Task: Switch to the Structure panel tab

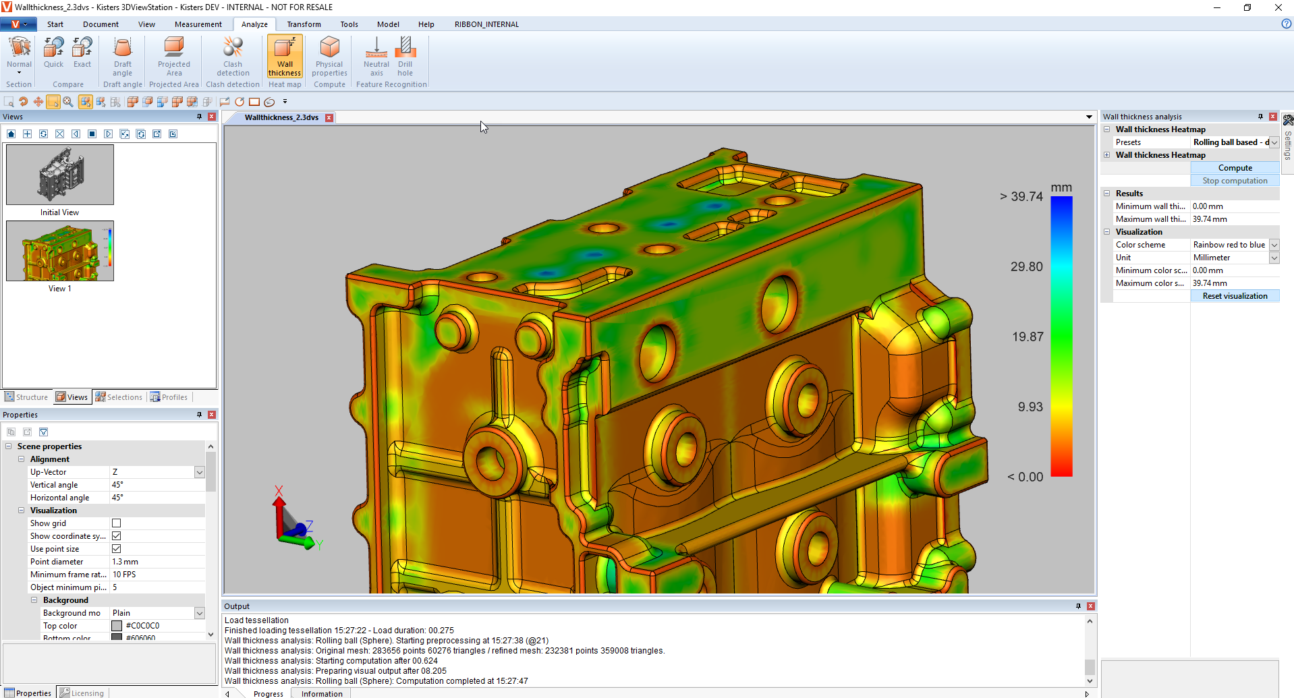Action: 26,397
